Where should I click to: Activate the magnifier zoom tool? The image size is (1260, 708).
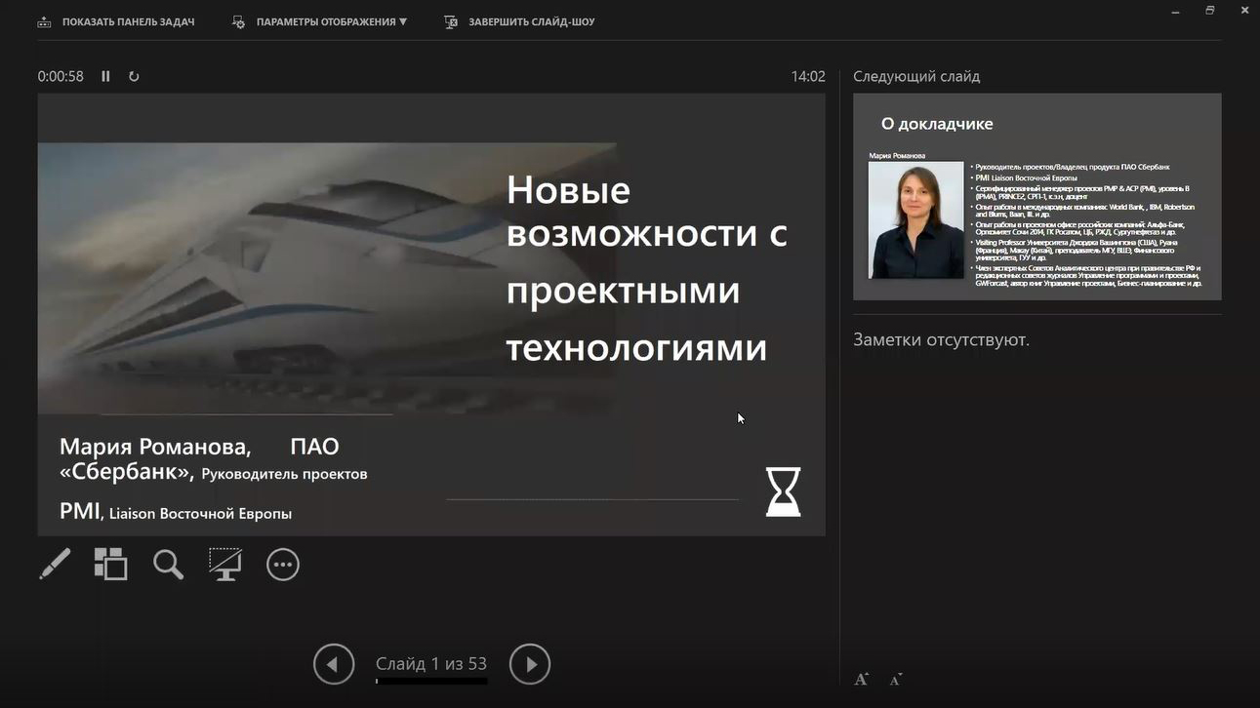(x=168, y=564)
